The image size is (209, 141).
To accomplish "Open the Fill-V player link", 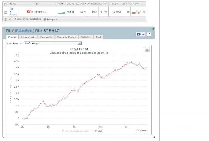I will 11,10.
